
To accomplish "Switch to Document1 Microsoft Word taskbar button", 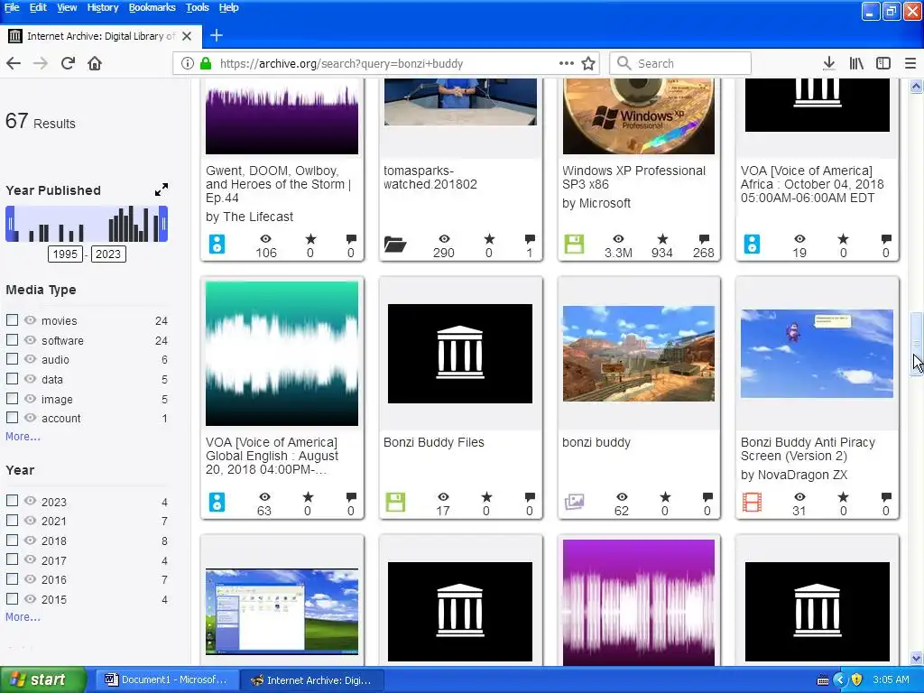I will click(x=165, y=680).
